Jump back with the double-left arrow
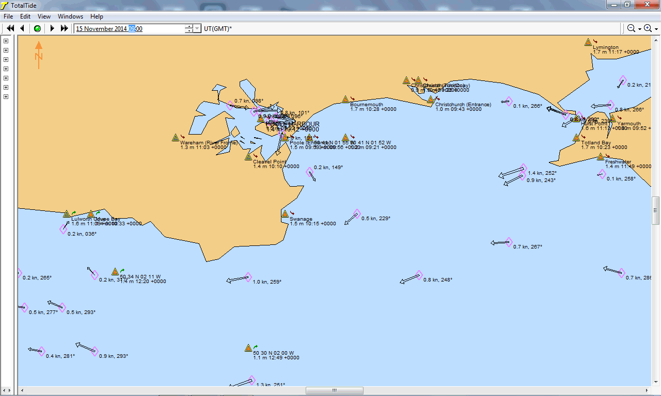 10,28
